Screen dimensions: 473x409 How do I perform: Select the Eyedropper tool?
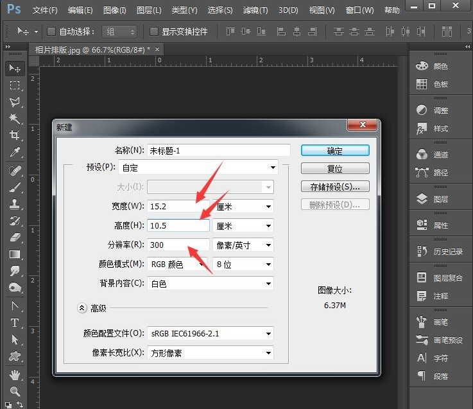(x=14, y=152)
